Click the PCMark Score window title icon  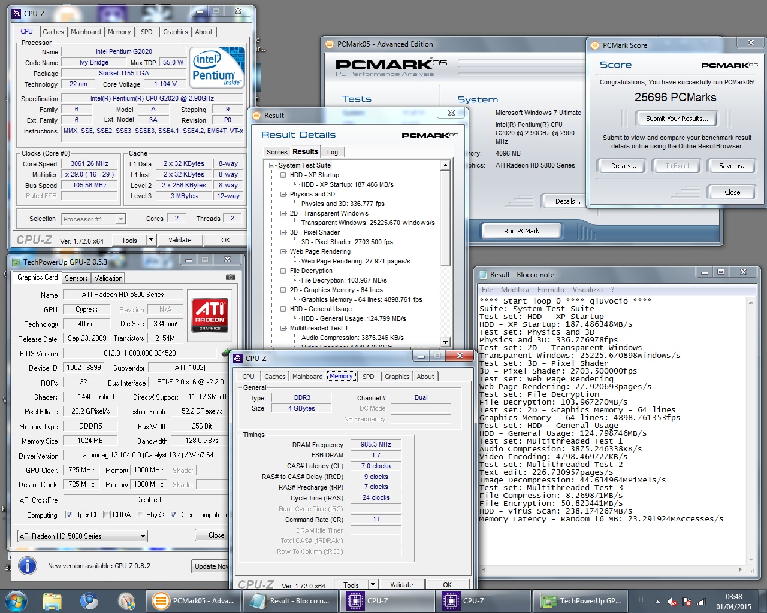pyautogui.click(x=594, y=45)
